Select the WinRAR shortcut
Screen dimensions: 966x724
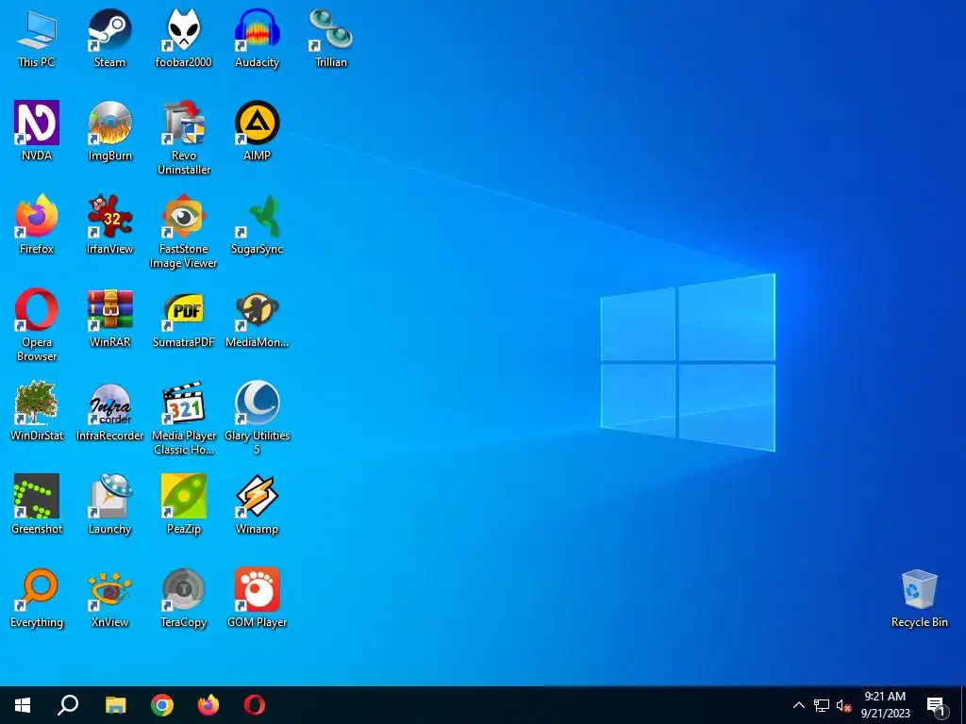click(x=109, y=318)
